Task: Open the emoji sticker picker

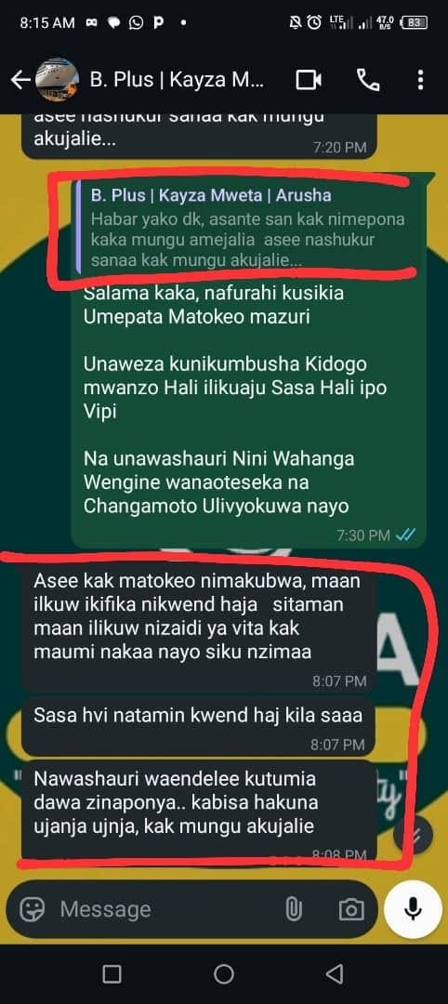Action: [32, 908]
